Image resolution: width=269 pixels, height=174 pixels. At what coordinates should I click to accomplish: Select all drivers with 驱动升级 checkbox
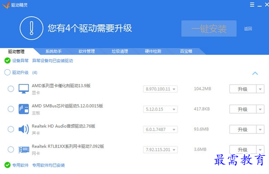tap(7, 72)
